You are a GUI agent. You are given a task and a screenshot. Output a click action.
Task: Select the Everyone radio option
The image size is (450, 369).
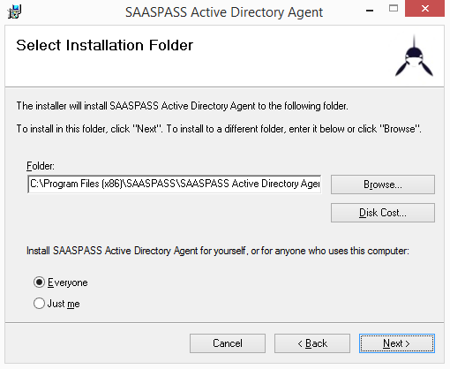coord(39,282)
